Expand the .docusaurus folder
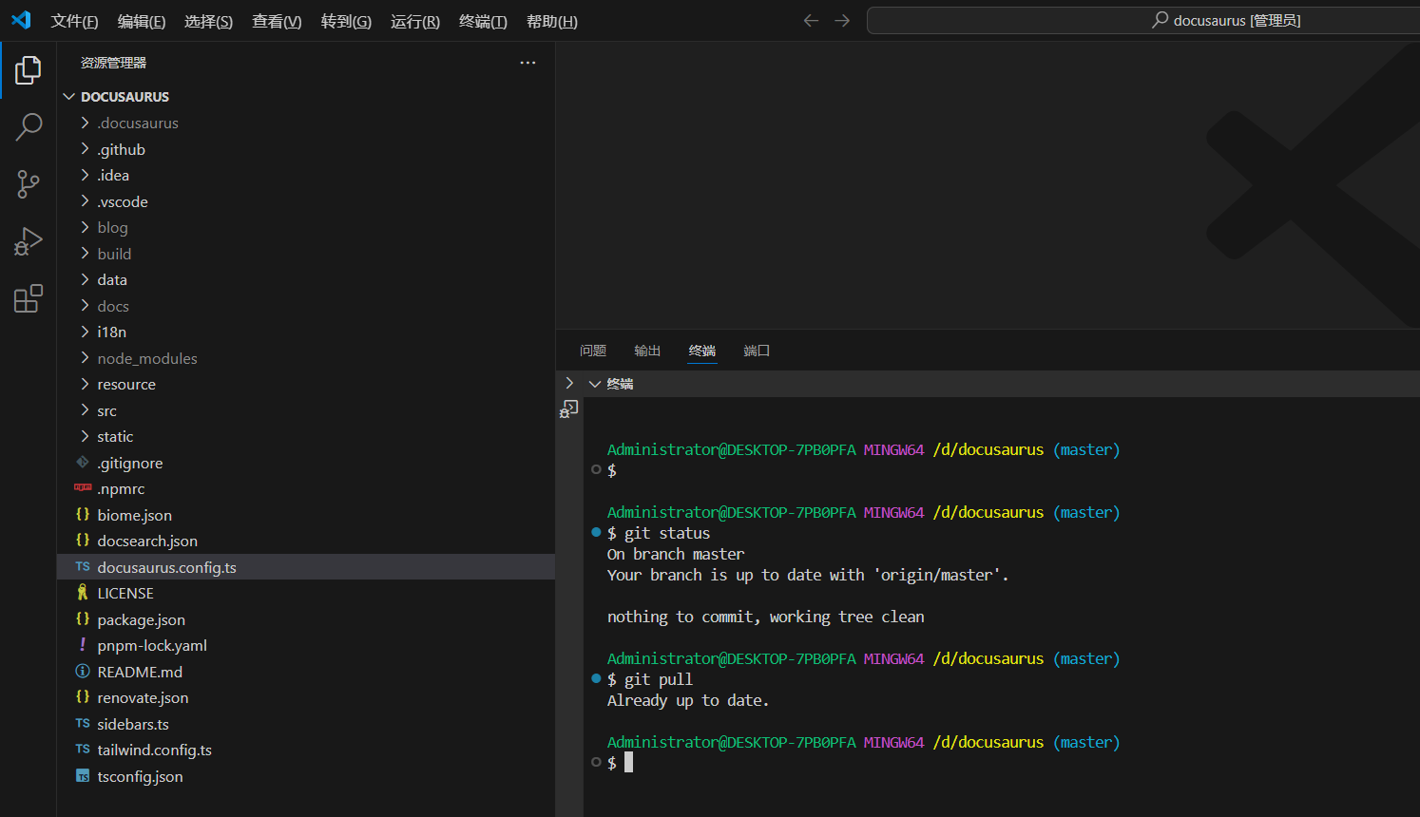The width and height of the screenshot is (1420, 817). coord(85,123)
